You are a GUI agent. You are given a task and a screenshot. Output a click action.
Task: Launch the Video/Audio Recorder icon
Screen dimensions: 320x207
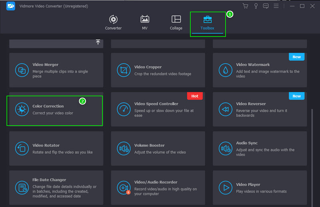pyautogui.click(x=124, y=187)
